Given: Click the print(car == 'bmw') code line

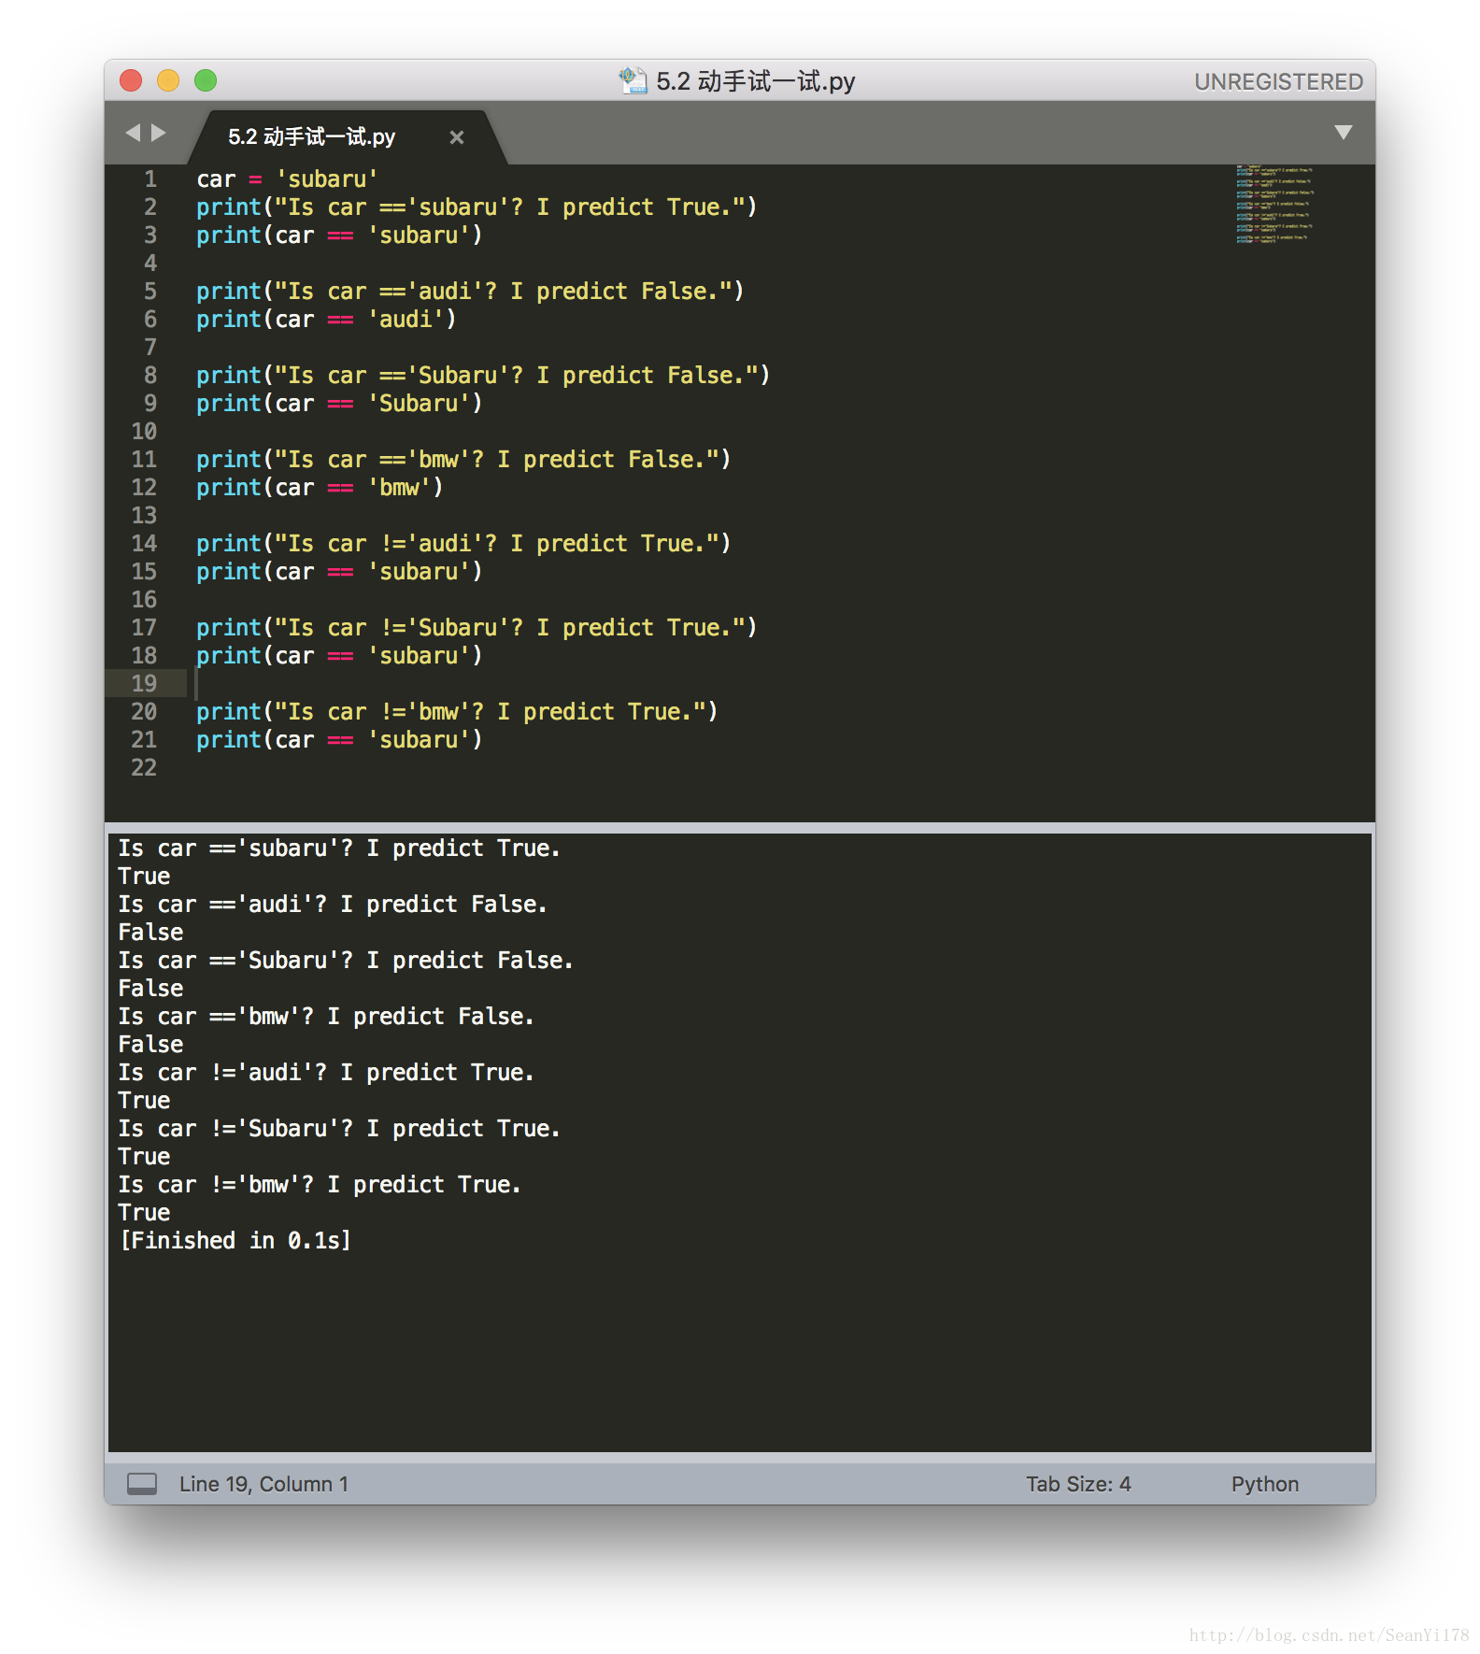Looking at the screenshot, I should 320,487.
